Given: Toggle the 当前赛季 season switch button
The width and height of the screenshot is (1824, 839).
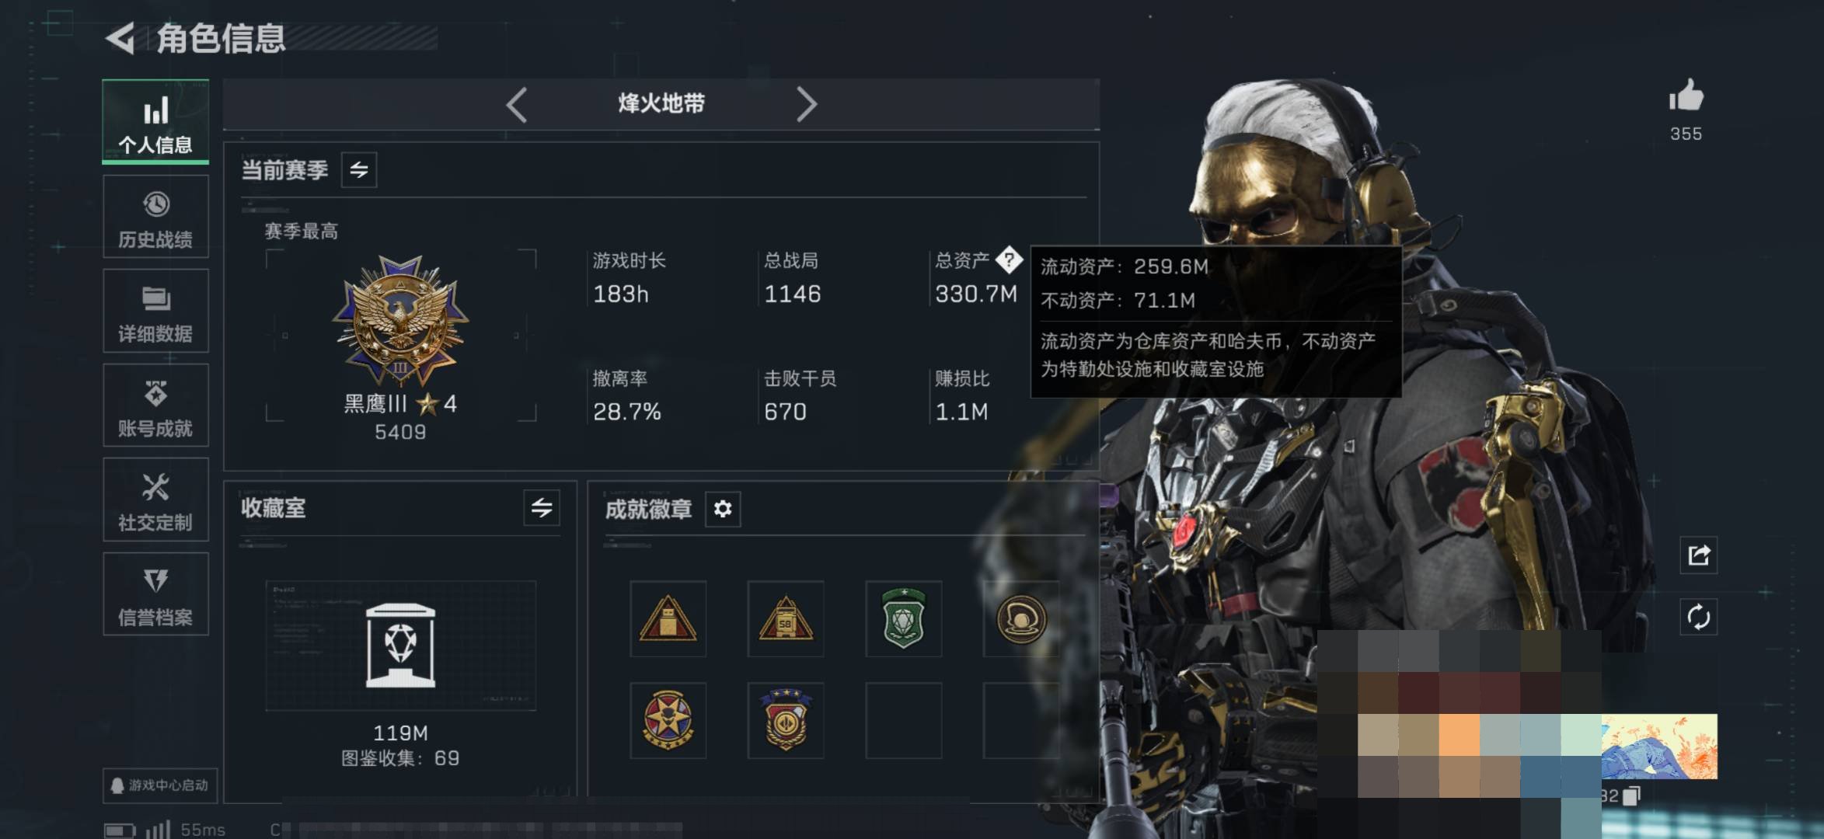Looking at the screenshot, I should click(359, 169).
